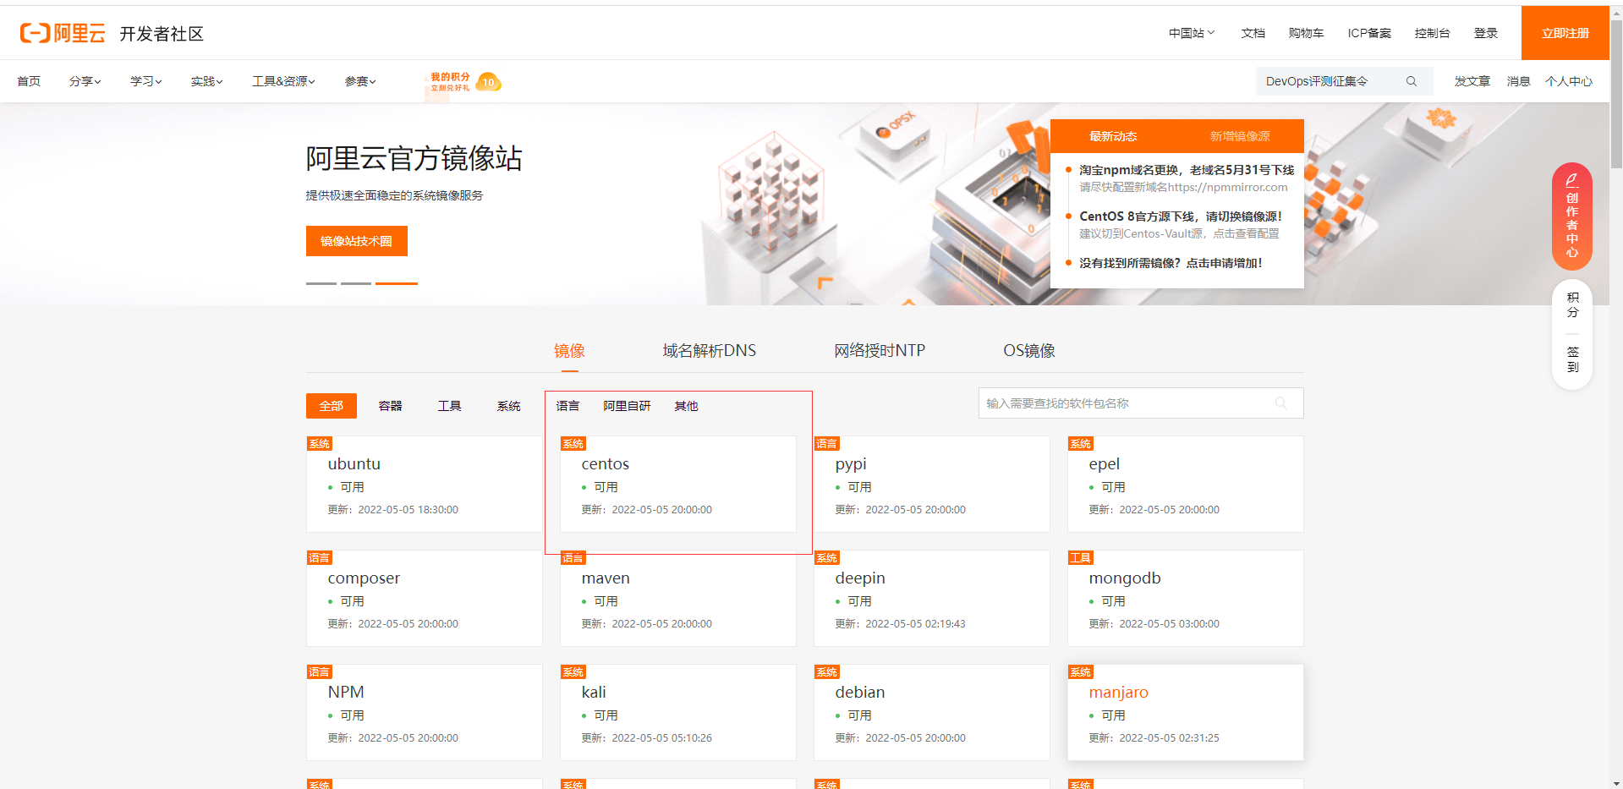Filter mirrors by 语言
Viewport: 1623px width, 789px height.
568,406
